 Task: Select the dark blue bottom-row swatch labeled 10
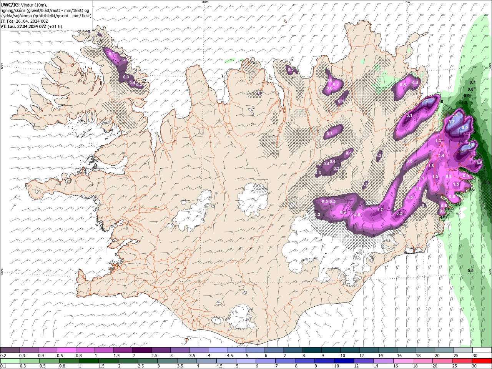tap(344, 361)
